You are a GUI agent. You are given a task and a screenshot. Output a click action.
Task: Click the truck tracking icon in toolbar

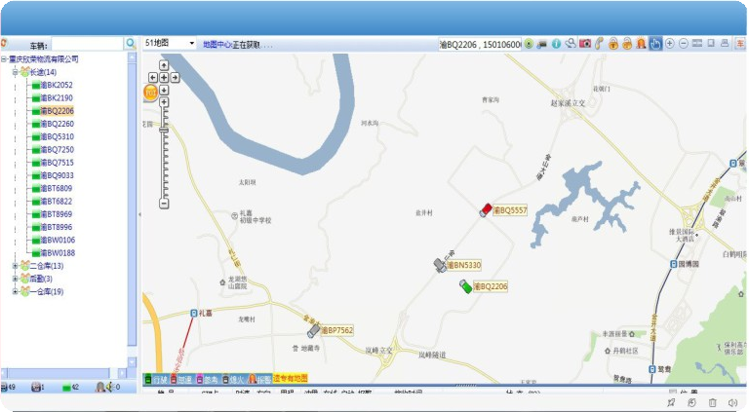click(x=542, y=44)
